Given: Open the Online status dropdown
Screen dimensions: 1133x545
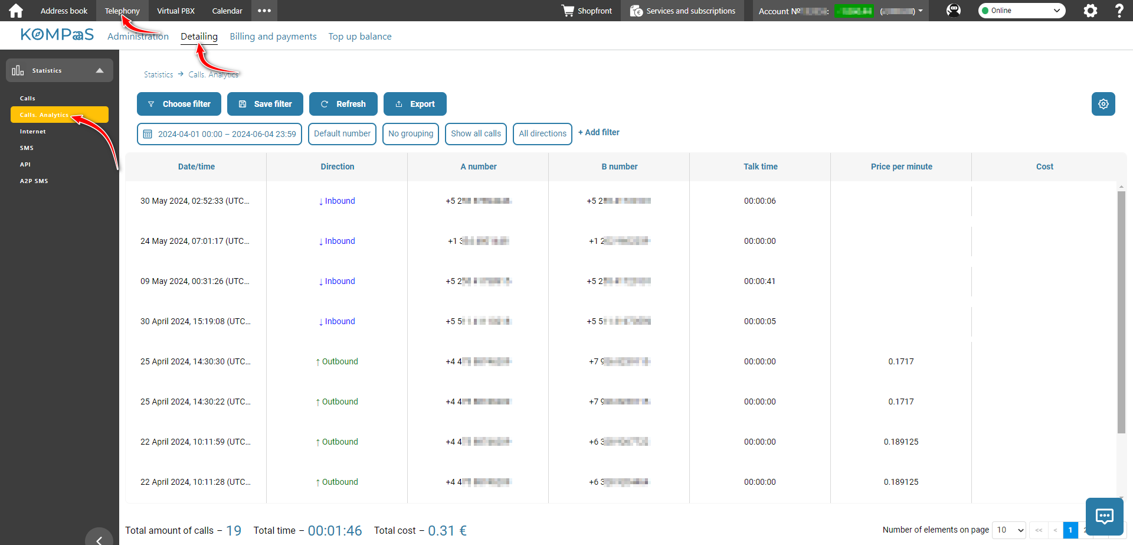Looking at the screenshot, I should (x=1021, y=11).
